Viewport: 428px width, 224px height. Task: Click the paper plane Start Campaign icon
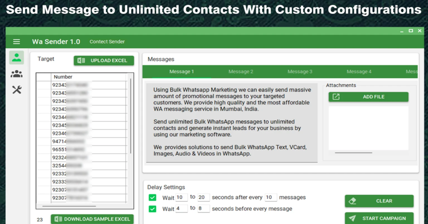click(352, 218)
